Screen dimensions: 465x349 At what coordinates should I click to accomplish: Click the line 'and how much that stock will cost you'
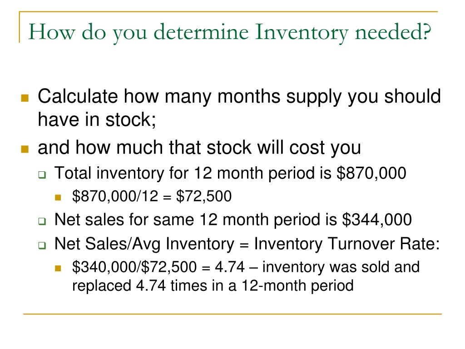click(x=199, y=148)
